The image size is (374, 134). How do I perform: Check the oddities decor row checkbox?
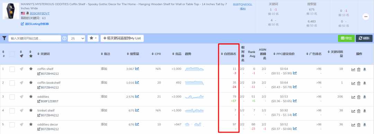[12, 125]
